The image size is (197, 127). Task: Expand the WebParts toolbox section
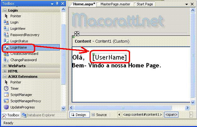click(x=5, y=66)
